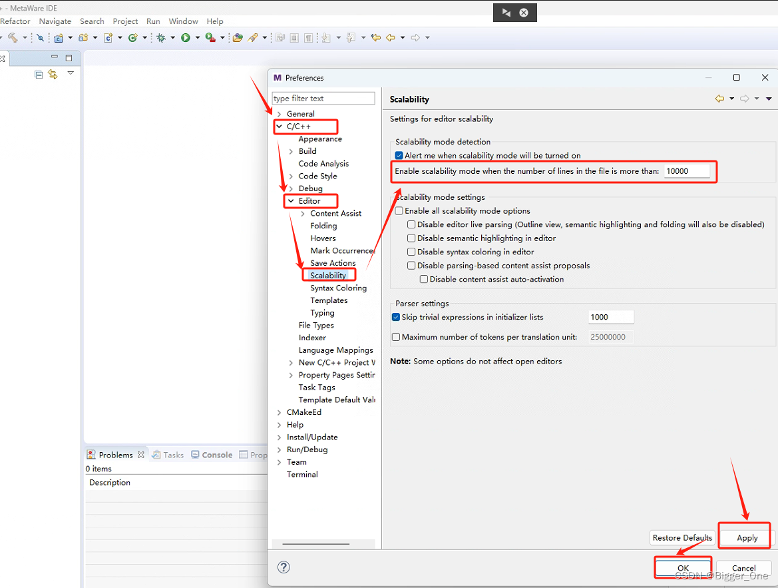Expand the Build preferences node
The image size is (778, 588).
[291, 150]
